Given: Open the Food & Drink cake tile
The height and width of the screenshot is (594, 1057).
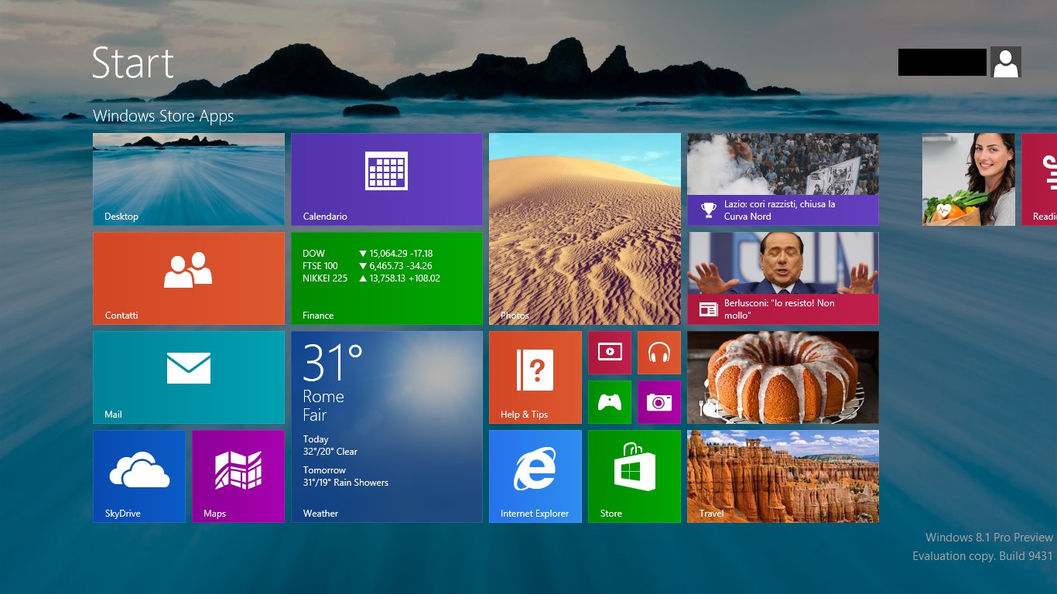Looking at the screenshot, I should point(783,377).
